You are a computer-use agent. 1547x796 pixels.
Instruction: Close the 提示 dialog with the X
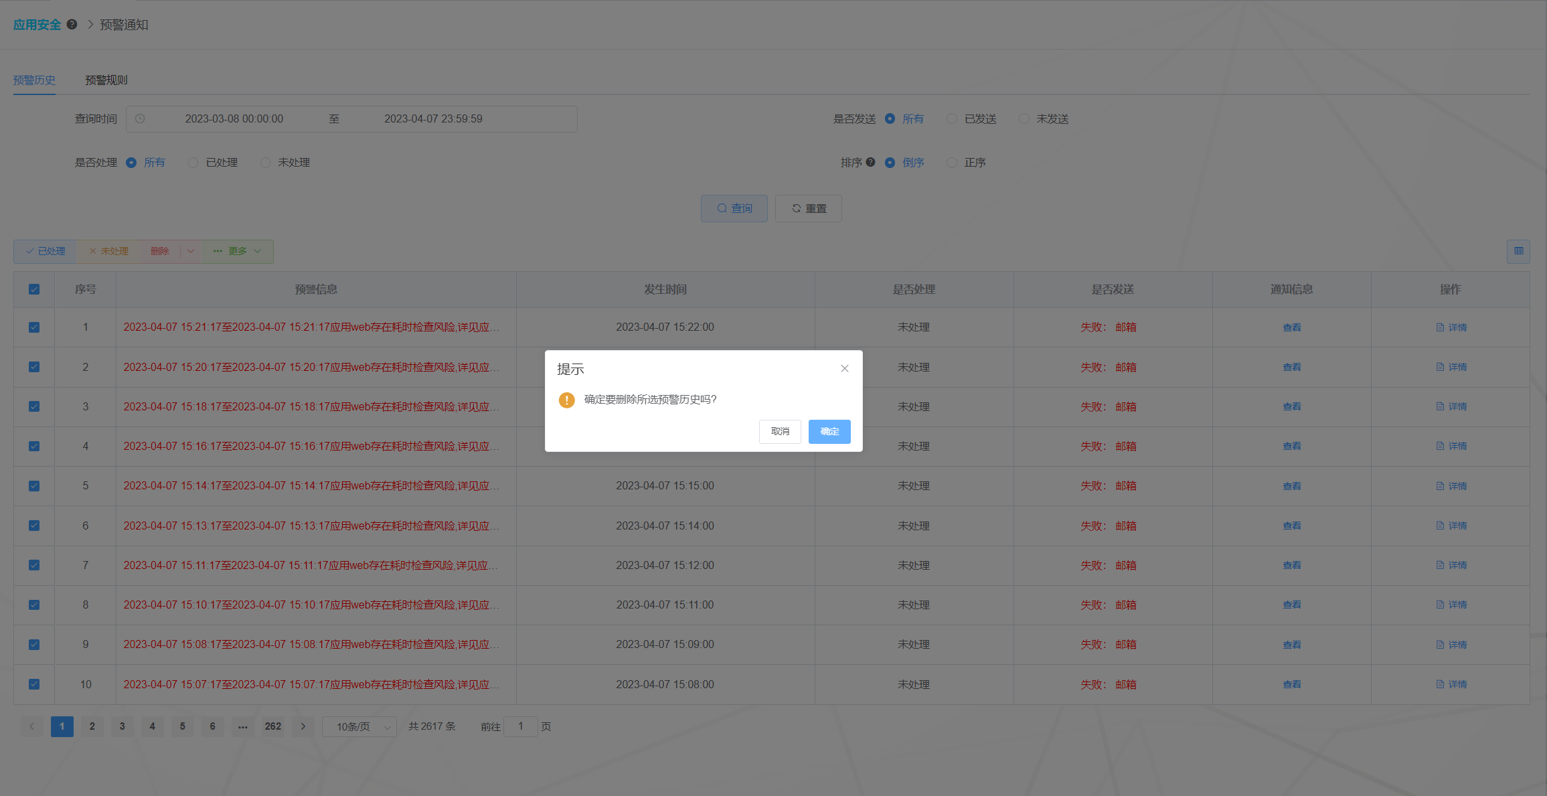point(845,369)
